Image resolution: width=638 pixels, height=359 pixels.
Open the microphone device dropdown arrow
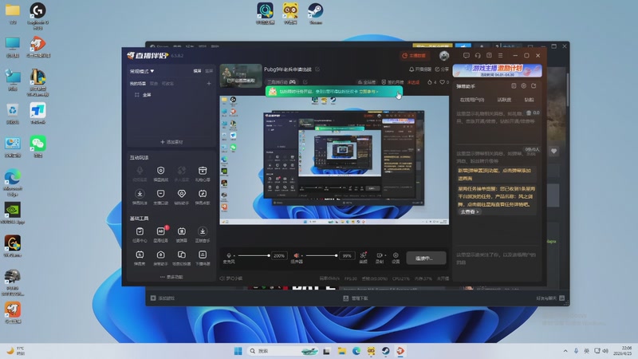[234, 256]
